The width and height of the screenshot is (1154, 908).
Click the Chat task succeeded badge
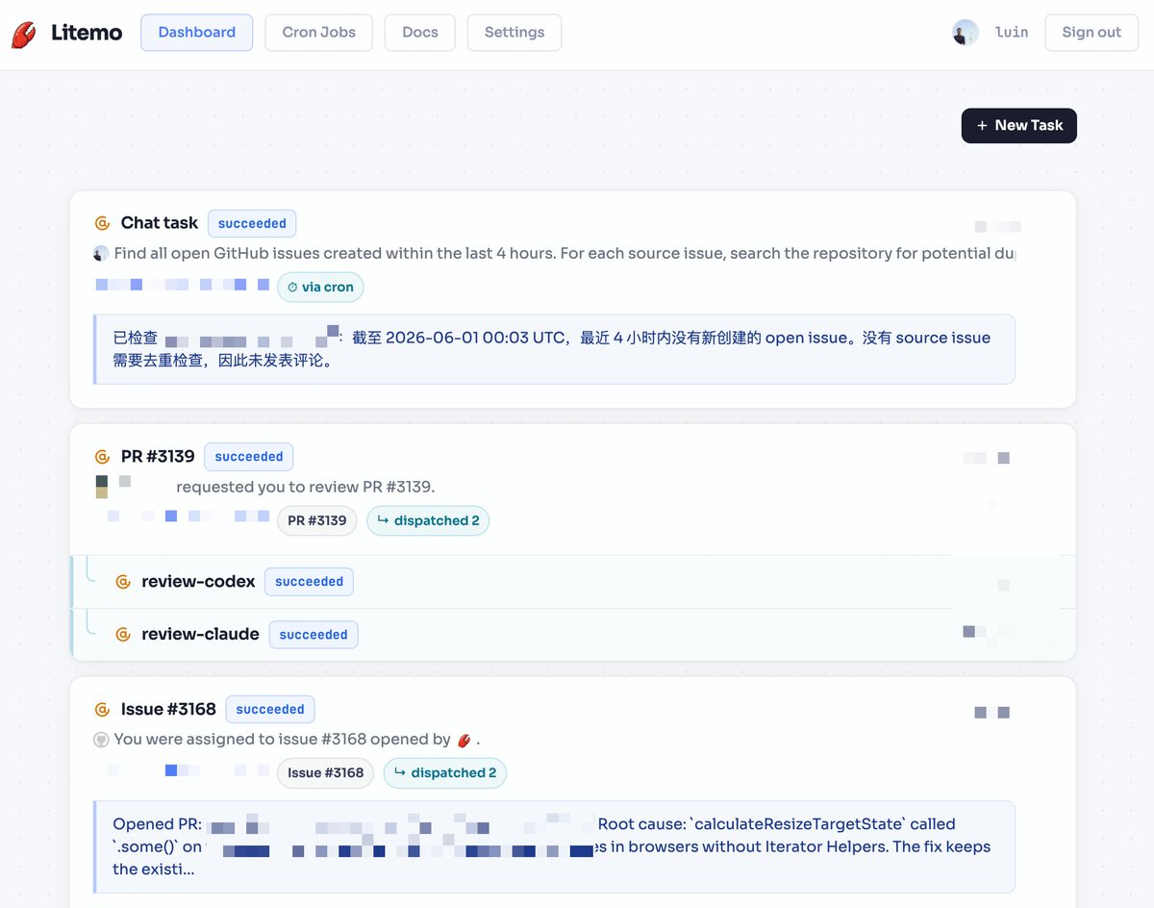tap(252, 223)
